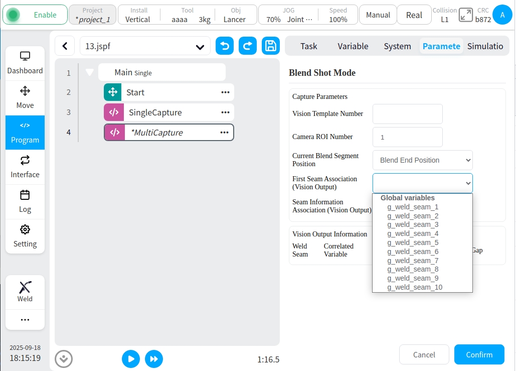
Task: Open the Weld panel icon
Action: (25, 292)
